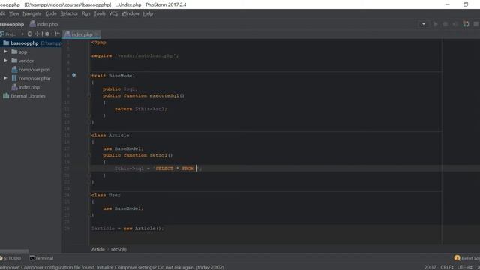Click index.php in the navigation breadcrumb bar
The image size is (480, 270).
[x=43, y=24]
